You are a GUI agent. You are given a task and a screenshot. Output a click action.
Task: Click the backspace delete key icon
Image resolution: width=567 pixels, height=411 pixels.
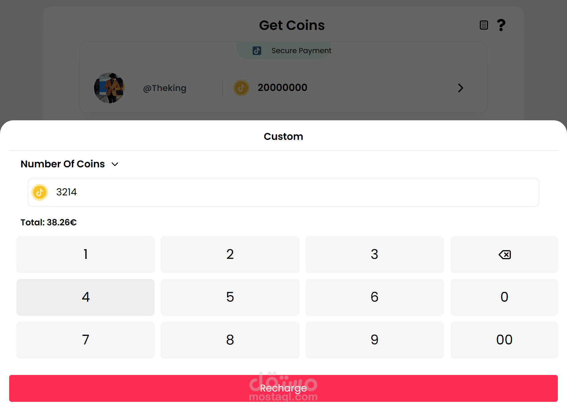[x=504, y=255]
